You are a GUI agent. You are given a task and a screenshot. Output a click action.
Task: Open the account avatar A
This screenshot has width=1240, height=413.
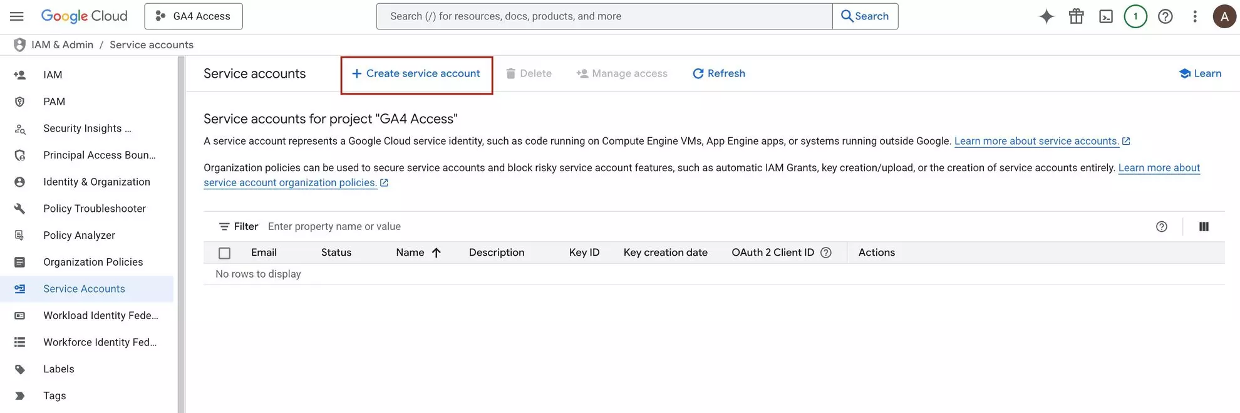pyautogui.click(x=1224, y=16)
